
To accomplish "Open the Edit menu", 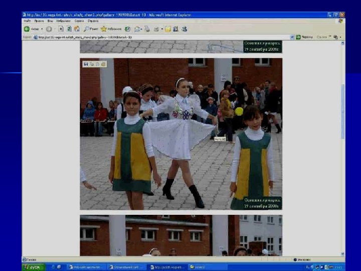I will (39, 21).
